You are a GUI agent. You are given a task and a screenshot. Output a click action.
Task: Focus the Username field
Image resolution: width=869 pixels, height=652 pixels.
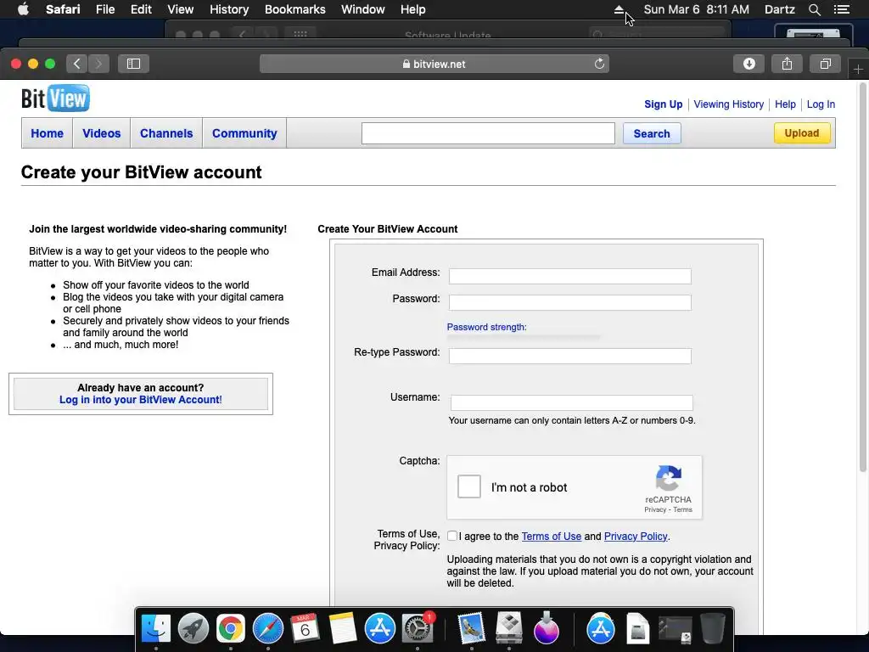(571, 402)
